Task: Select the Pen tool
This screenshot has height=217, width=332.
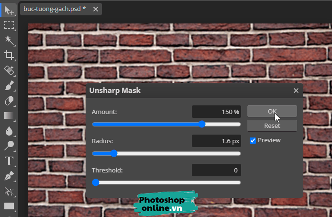Action: coord(9,176)
